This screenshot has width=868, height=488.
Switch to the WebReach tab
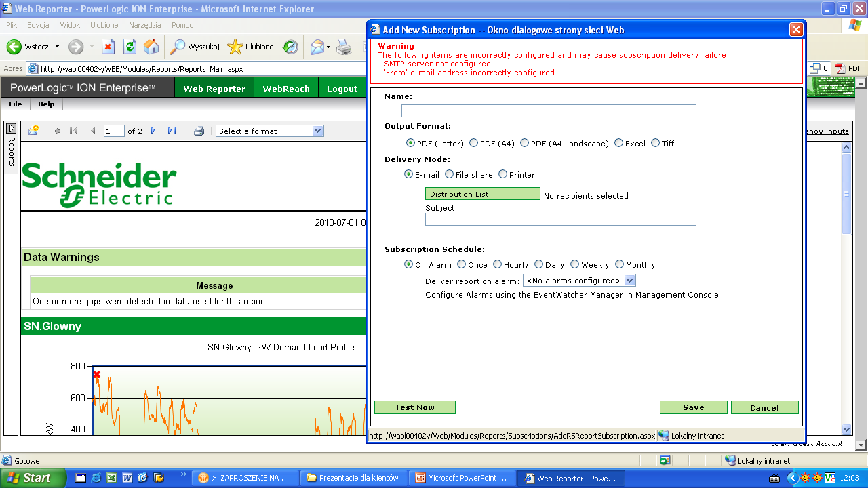[286, 88]
